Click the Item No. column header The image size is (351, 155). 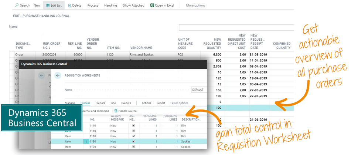(x=113, y=48)
